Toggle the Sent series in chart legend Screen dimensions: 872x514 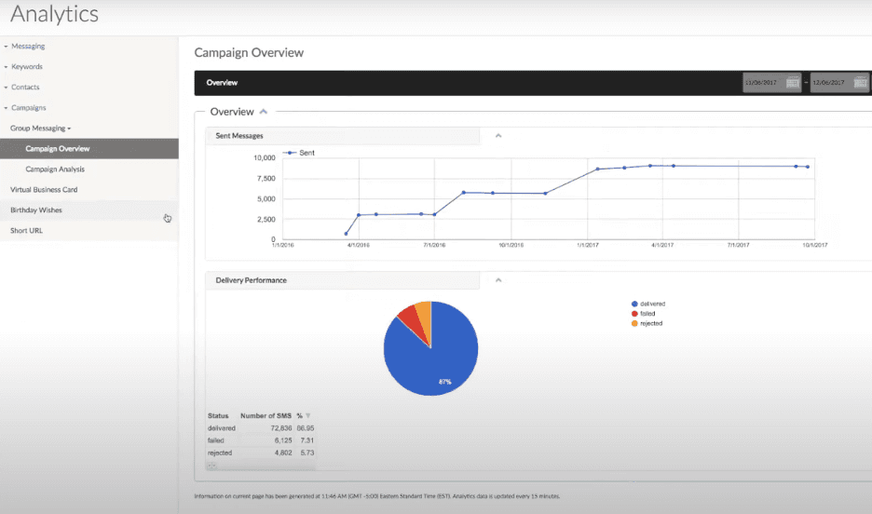click(299, 153)
